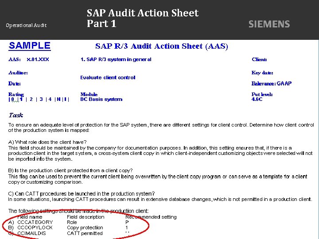Click the 'Operational Audit' label
Image resolution: width=319 pixels, height=239 pixels.
click(x=26, y=25)
